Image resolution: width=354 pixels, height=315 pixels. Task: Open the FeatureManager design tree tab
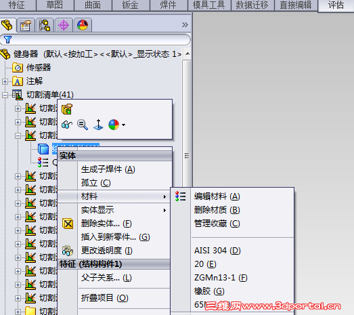(x=7, y=25)
